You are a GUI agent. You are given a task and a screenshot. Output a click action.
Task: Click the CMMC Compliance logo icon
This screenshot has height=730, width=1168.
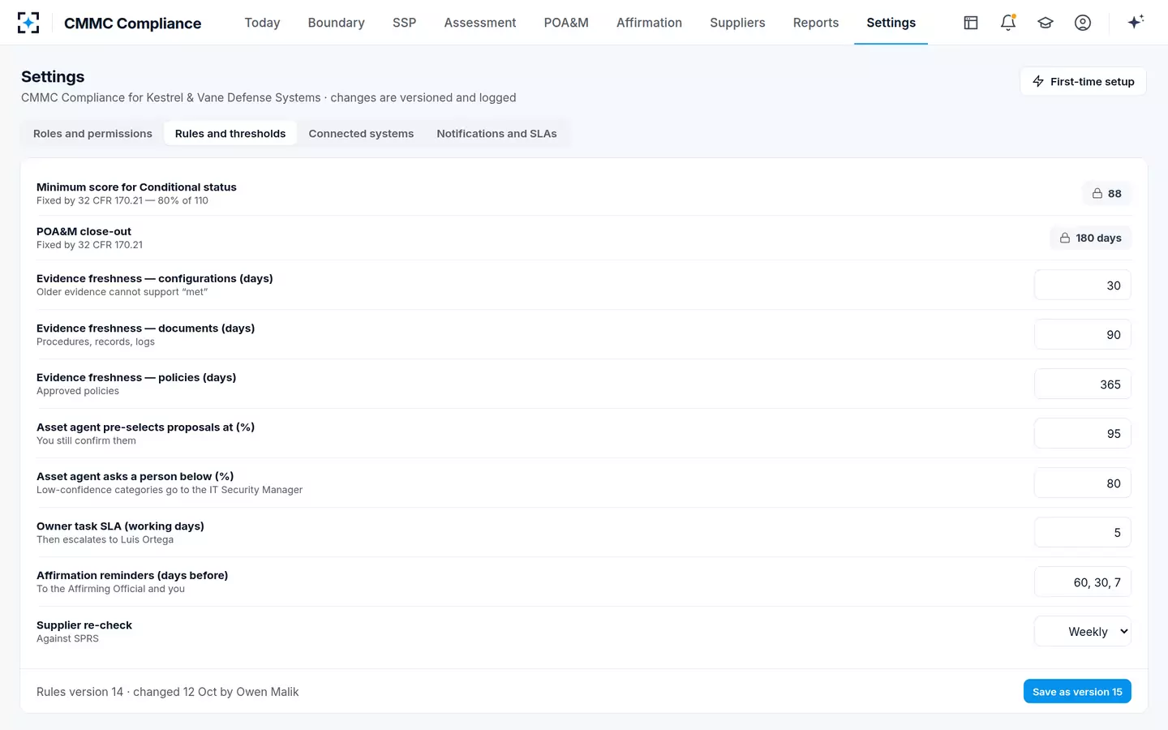click(x=28, y=23)
